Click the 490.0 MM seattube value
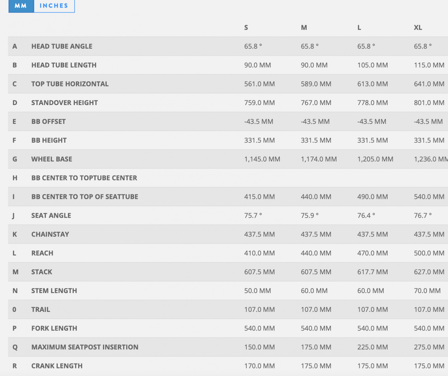 pos(373,196)
